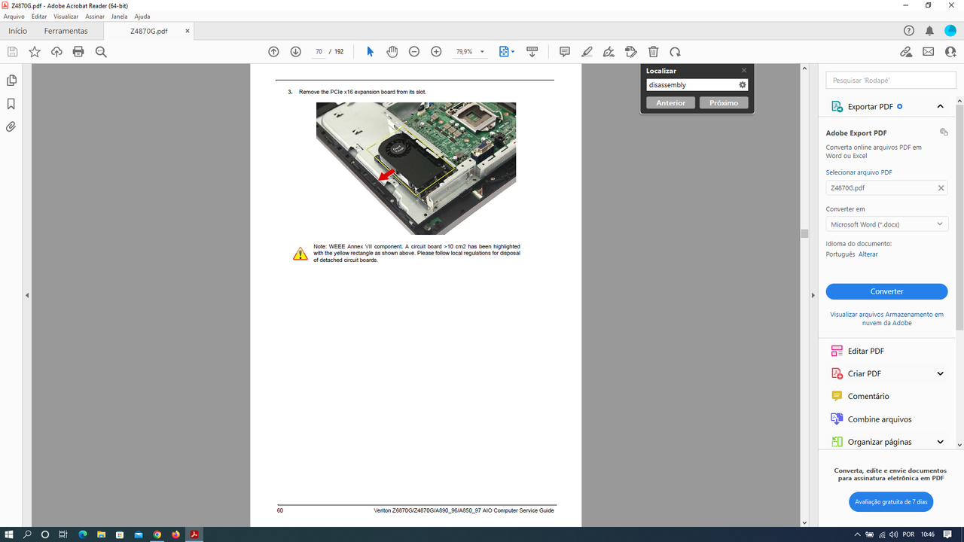This screenshot has width=964, height=542.
Task: Open page thumbnails panel
Action: (11, 81)
